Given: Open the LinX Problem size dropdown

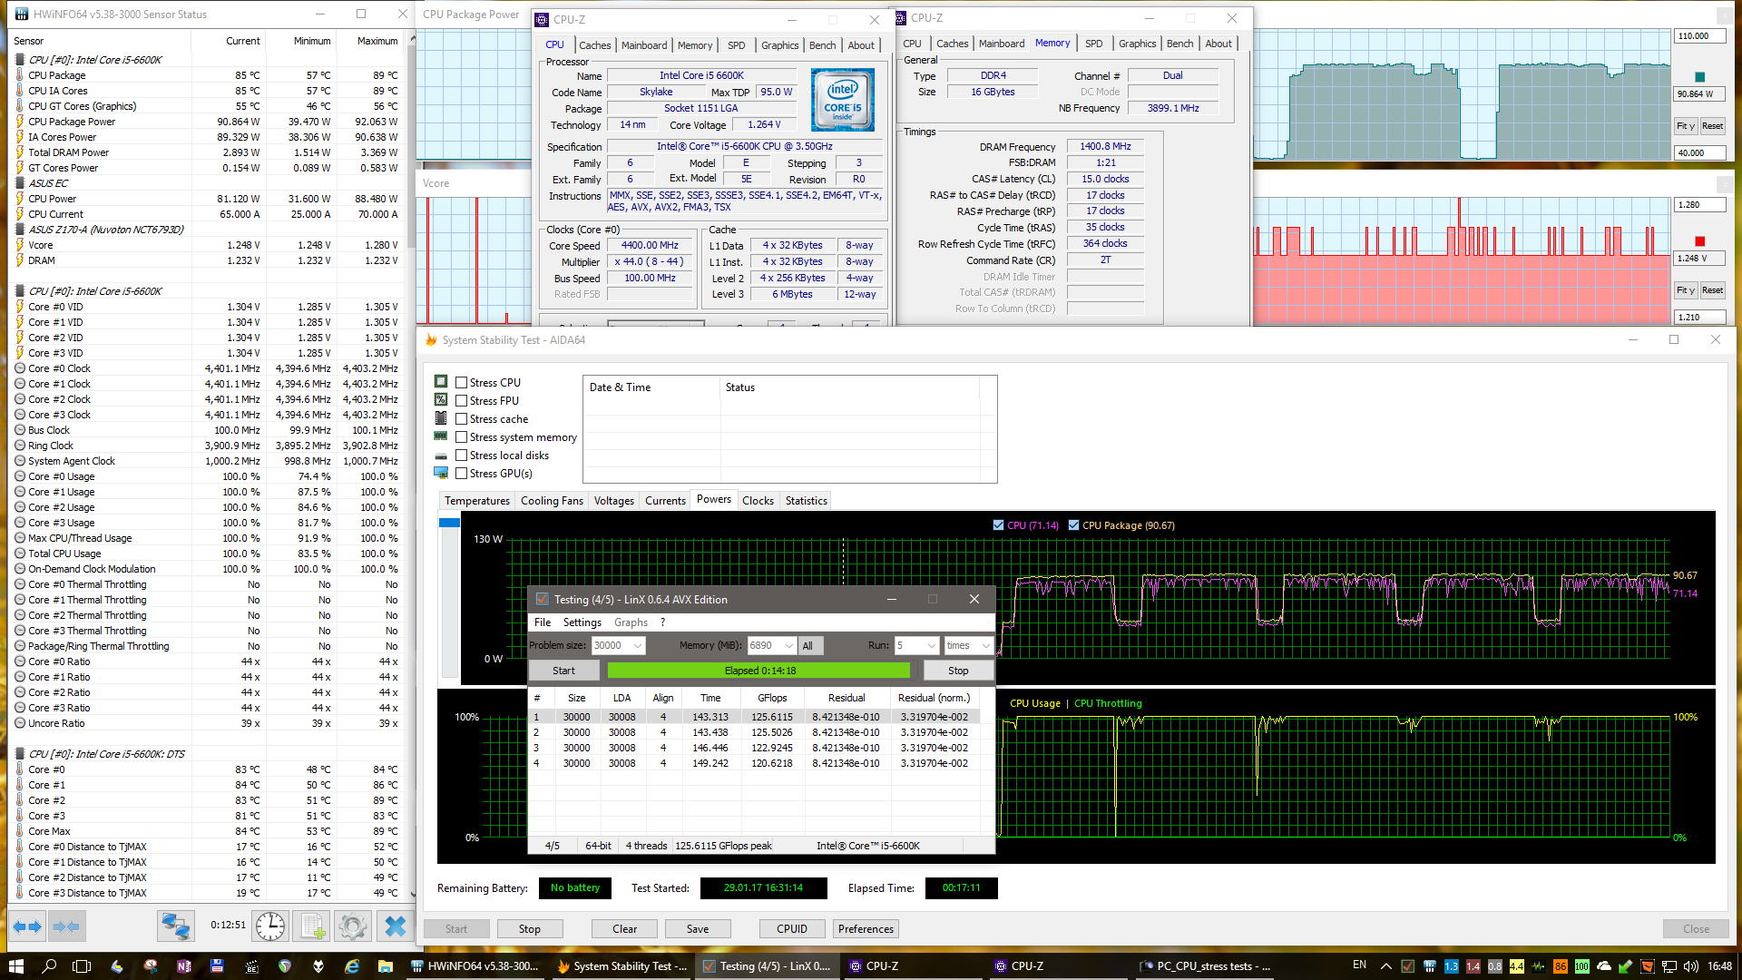Looking at the screenshot, I should click(x=638, y=645).
